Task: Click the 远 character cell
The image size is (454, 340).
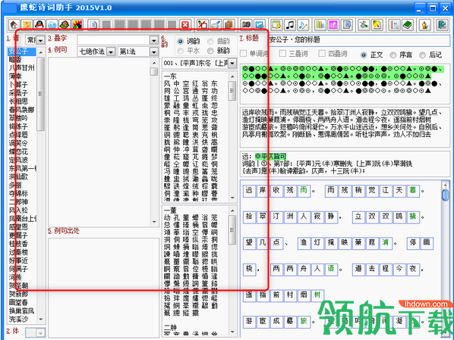Action: pos(249,190)
